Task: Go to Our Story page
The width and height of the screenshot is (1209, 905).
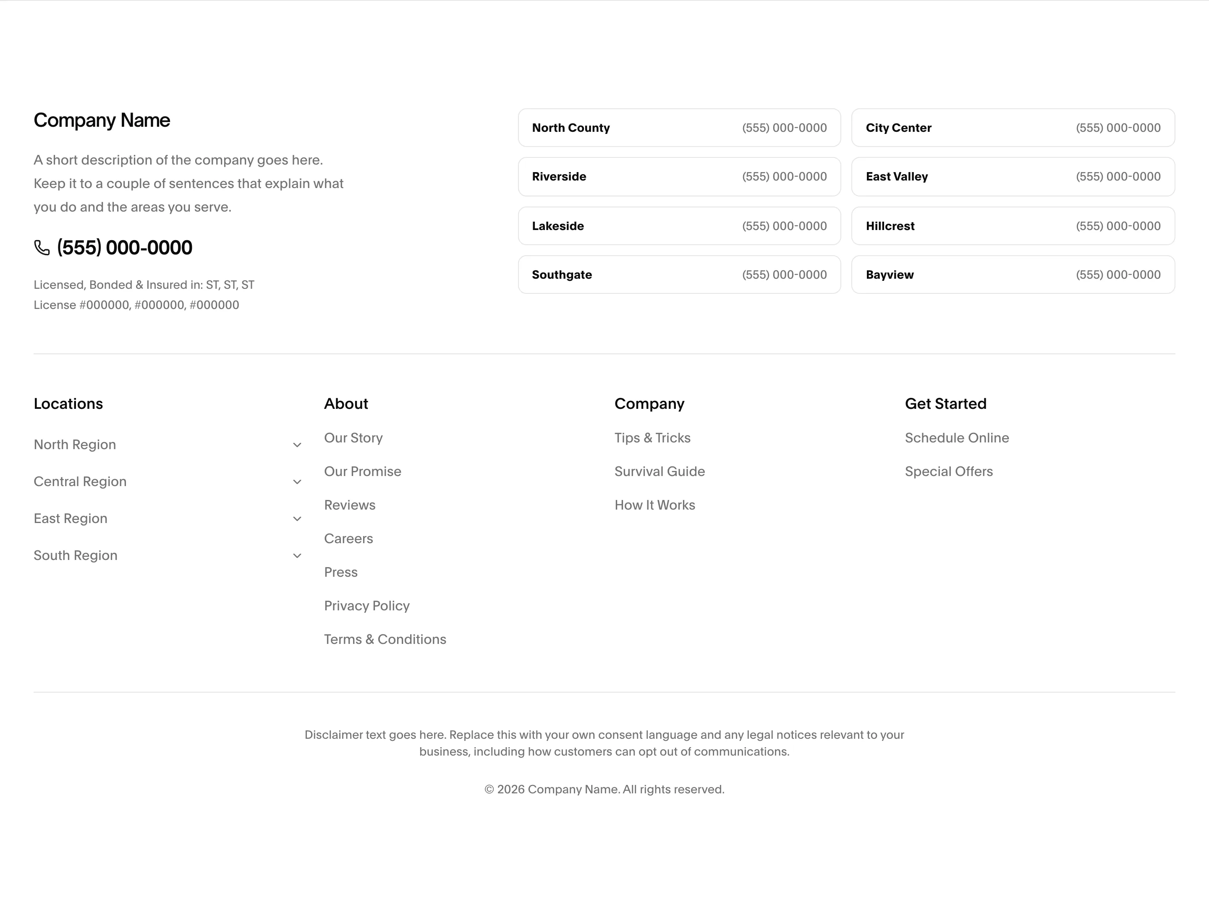Action: click(x=353, y=438)
